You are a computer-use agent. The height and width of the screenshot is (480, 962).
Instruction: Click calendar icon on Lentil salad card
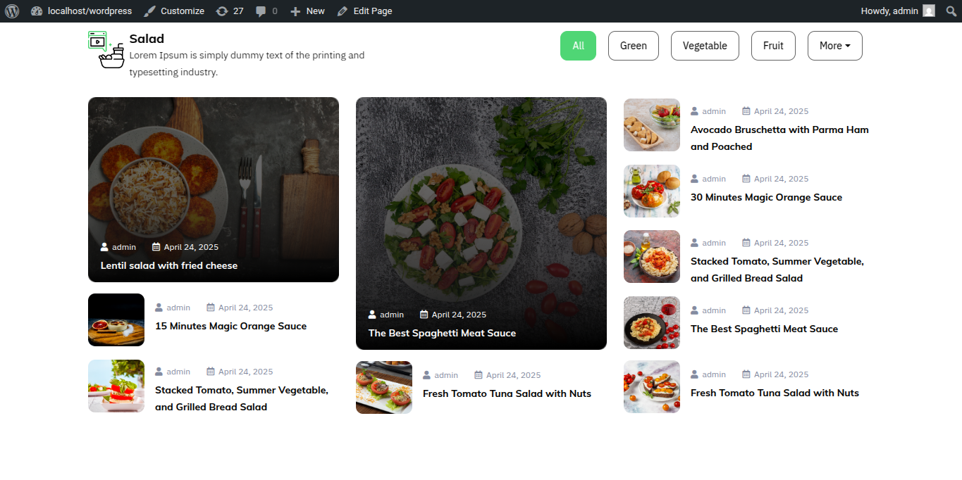pyautogui.click(x=156, y=247)
